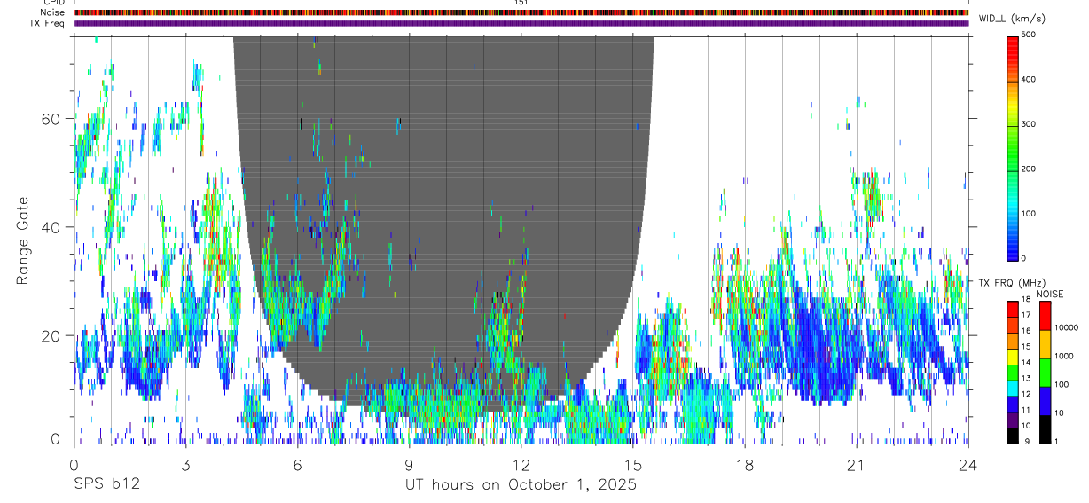Viewport: 1089px width, 503px height.
Task: Select the Range Gate axis label
Action: [x=24, y=239]
